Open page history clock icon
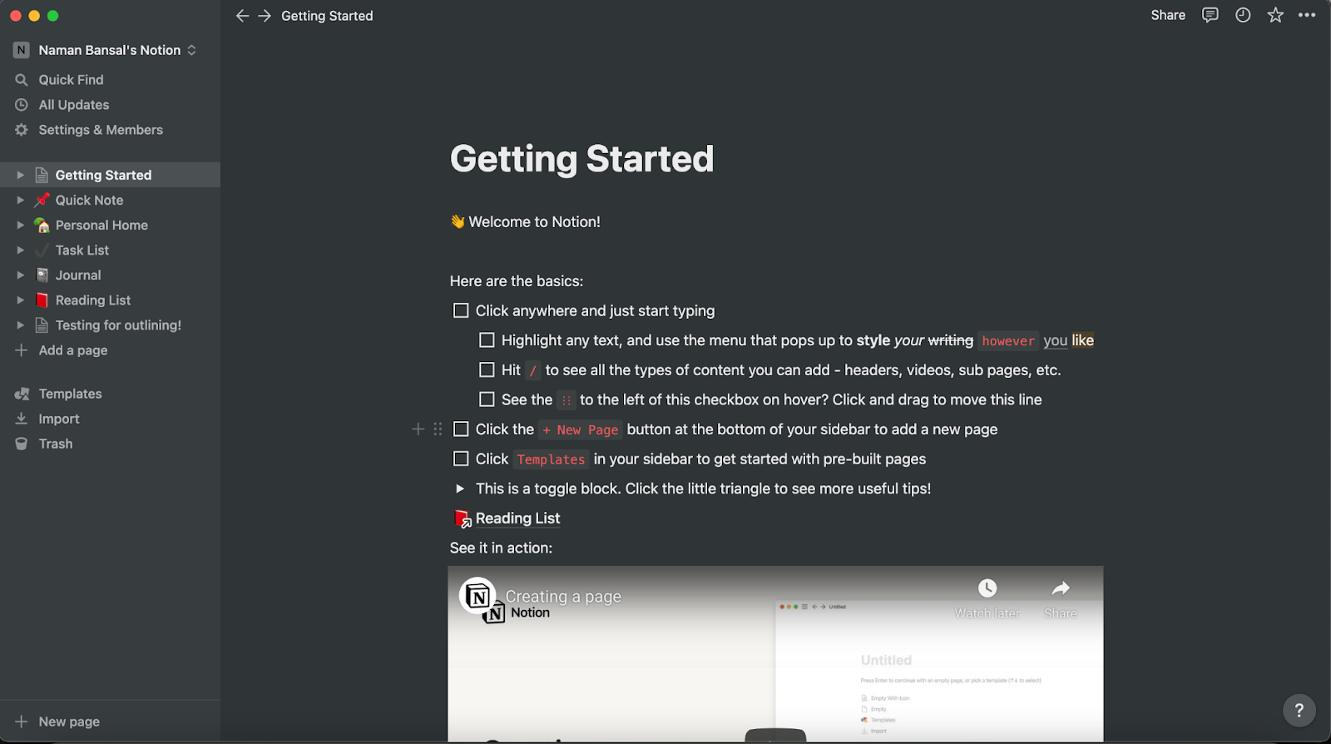 [x=1243, y=15]
